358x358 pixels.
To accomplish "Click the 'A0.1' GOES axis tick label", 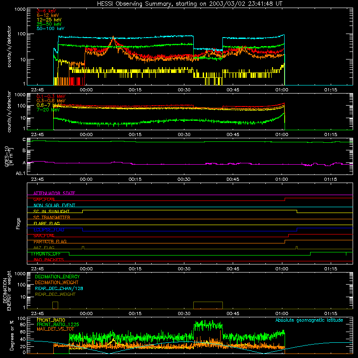I will click(x=21, y=173).
